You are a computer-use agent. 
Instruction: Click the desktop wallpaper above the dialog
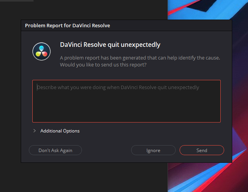pyautogui.click(x=208, y=10)
